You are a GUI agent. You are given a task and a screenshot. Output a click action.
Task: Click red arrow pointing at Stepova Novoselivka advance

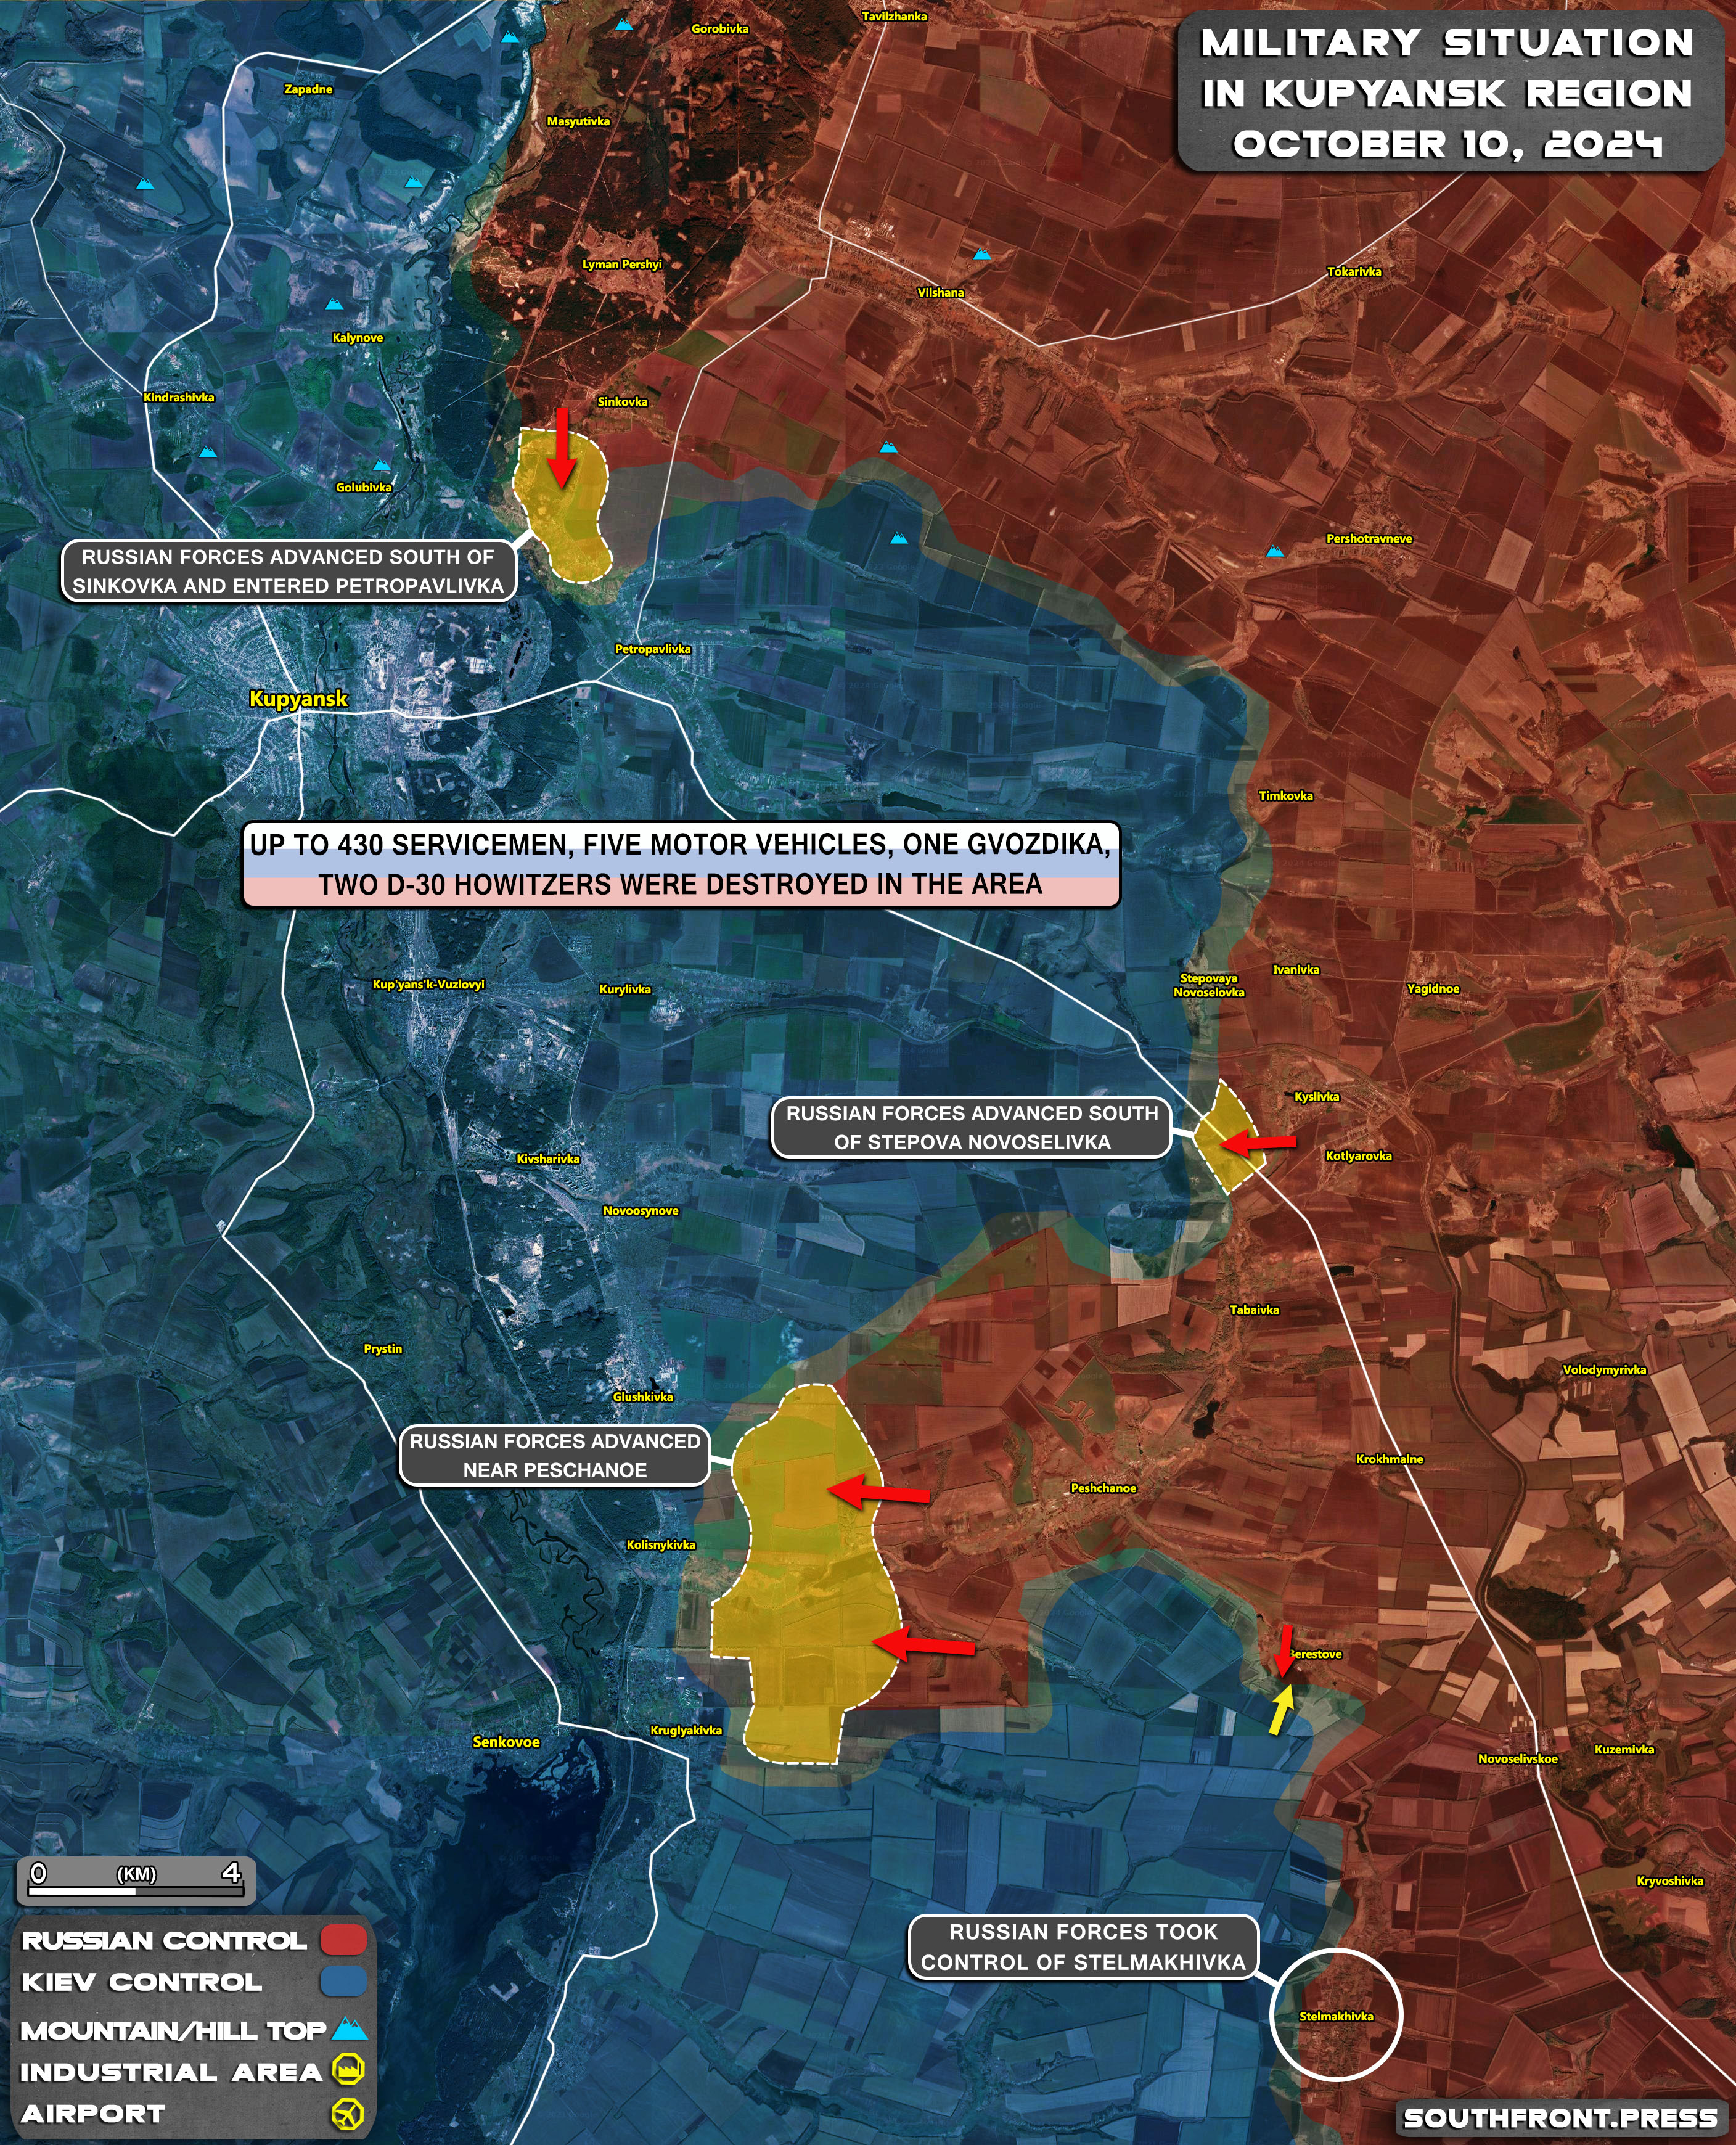[1258, 1142]
